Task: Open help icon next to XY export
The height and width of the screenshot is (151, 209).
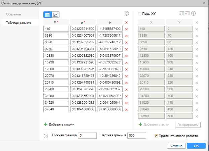Action: (194, 14)
